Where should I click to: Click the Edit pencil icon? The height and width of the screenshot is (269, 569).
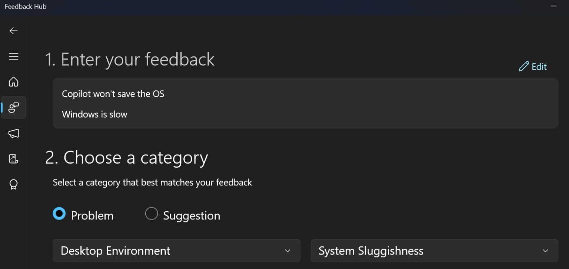point(523,67)
